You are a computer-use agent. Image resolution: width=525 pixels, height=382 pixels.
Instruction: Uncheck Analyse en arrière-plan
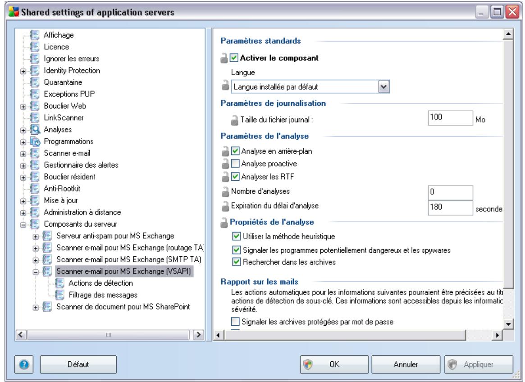(x=235, y=151)
